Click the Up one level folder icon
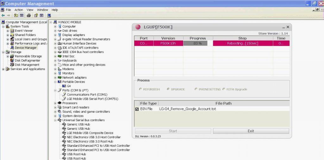This screenshot has height=160, width=324. [16, 15]
